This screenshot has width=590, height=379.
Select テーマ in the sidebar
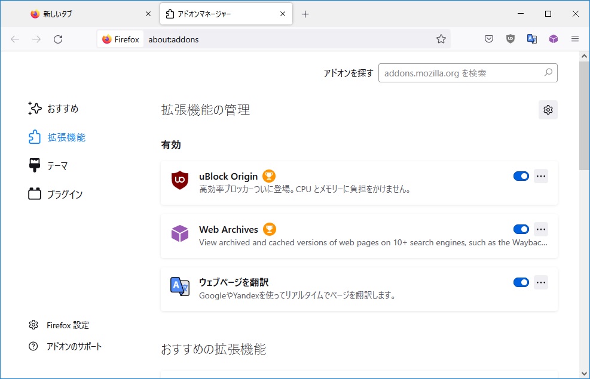point(57,166)
